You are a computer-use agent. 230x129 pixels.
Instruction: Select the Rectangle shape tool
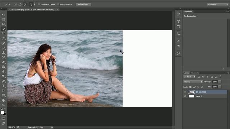point(3,95)
